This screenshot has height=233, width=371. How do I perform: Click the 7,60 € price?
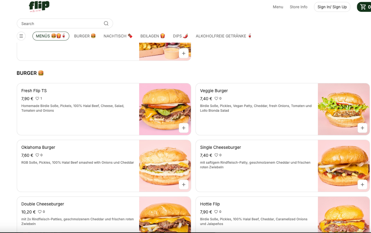coord(27,155)
